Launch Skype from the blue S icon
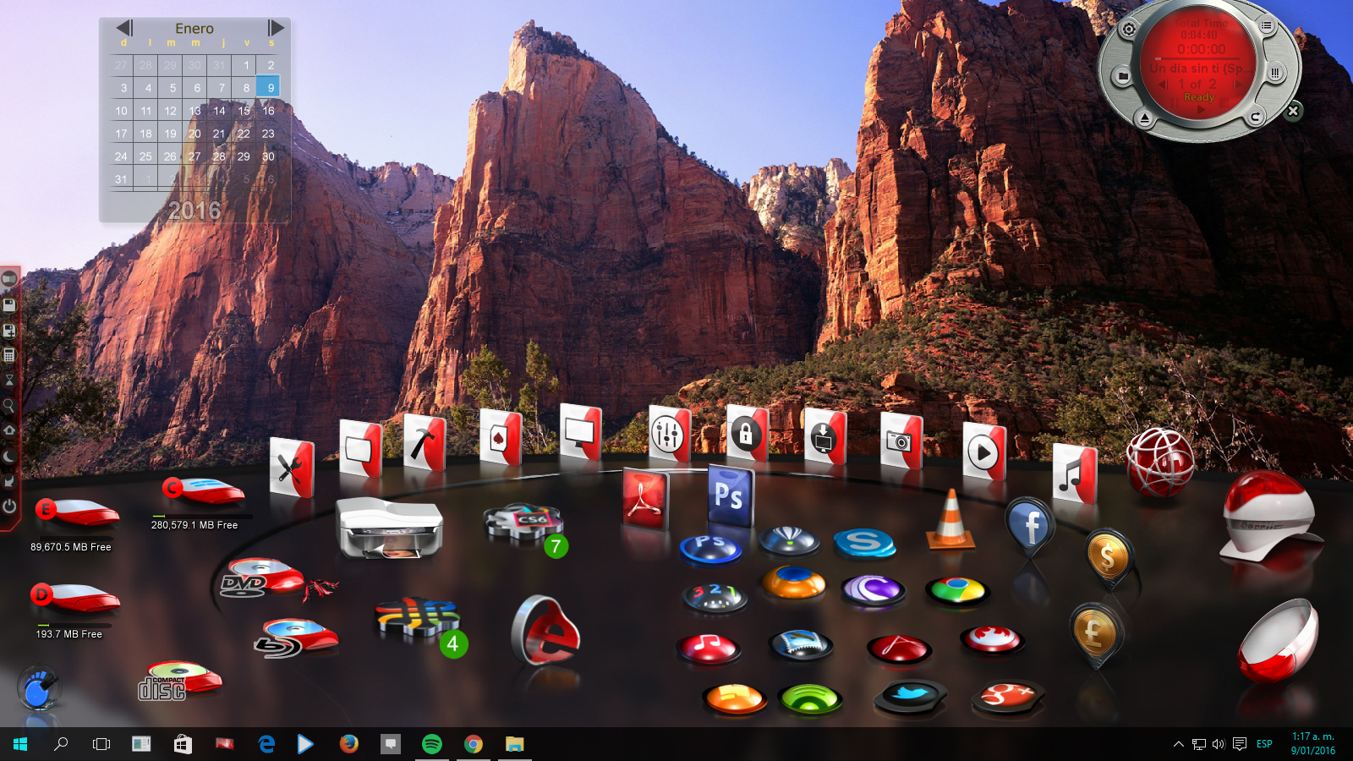The width and height of the screenshot is (1353, 761). click(864, 542)
